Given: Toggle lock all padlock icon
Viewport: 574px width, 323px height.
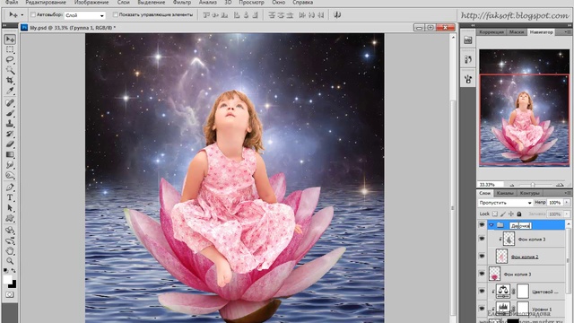Looking at the screenshot, I should 519,214.
